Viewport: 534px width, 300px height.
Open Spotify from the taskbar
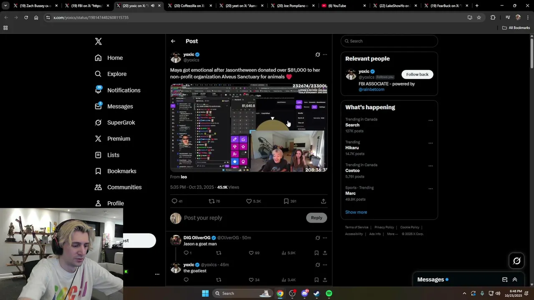(x=329, y=293)
